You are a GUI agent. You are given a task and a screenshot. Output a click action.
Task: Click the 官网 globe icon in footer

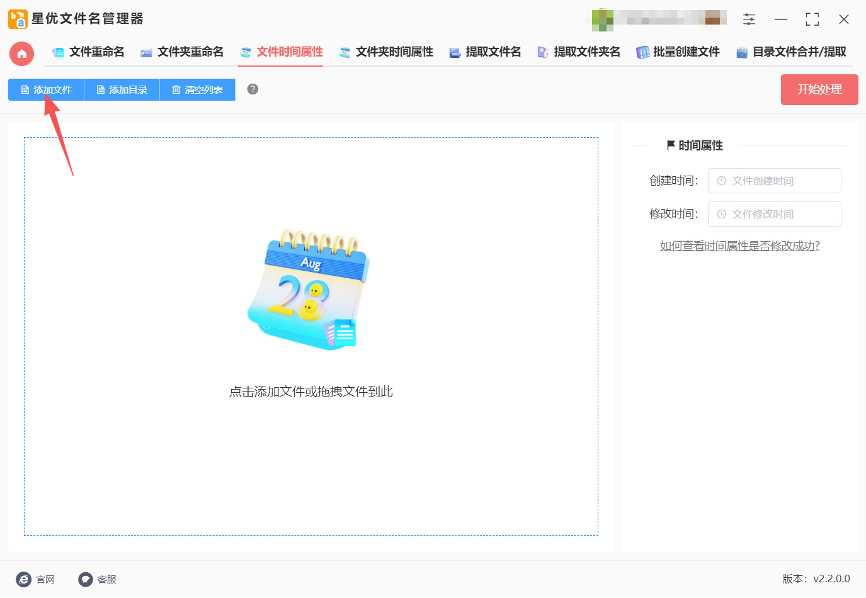pyautogui.click(x=23, y=579)
